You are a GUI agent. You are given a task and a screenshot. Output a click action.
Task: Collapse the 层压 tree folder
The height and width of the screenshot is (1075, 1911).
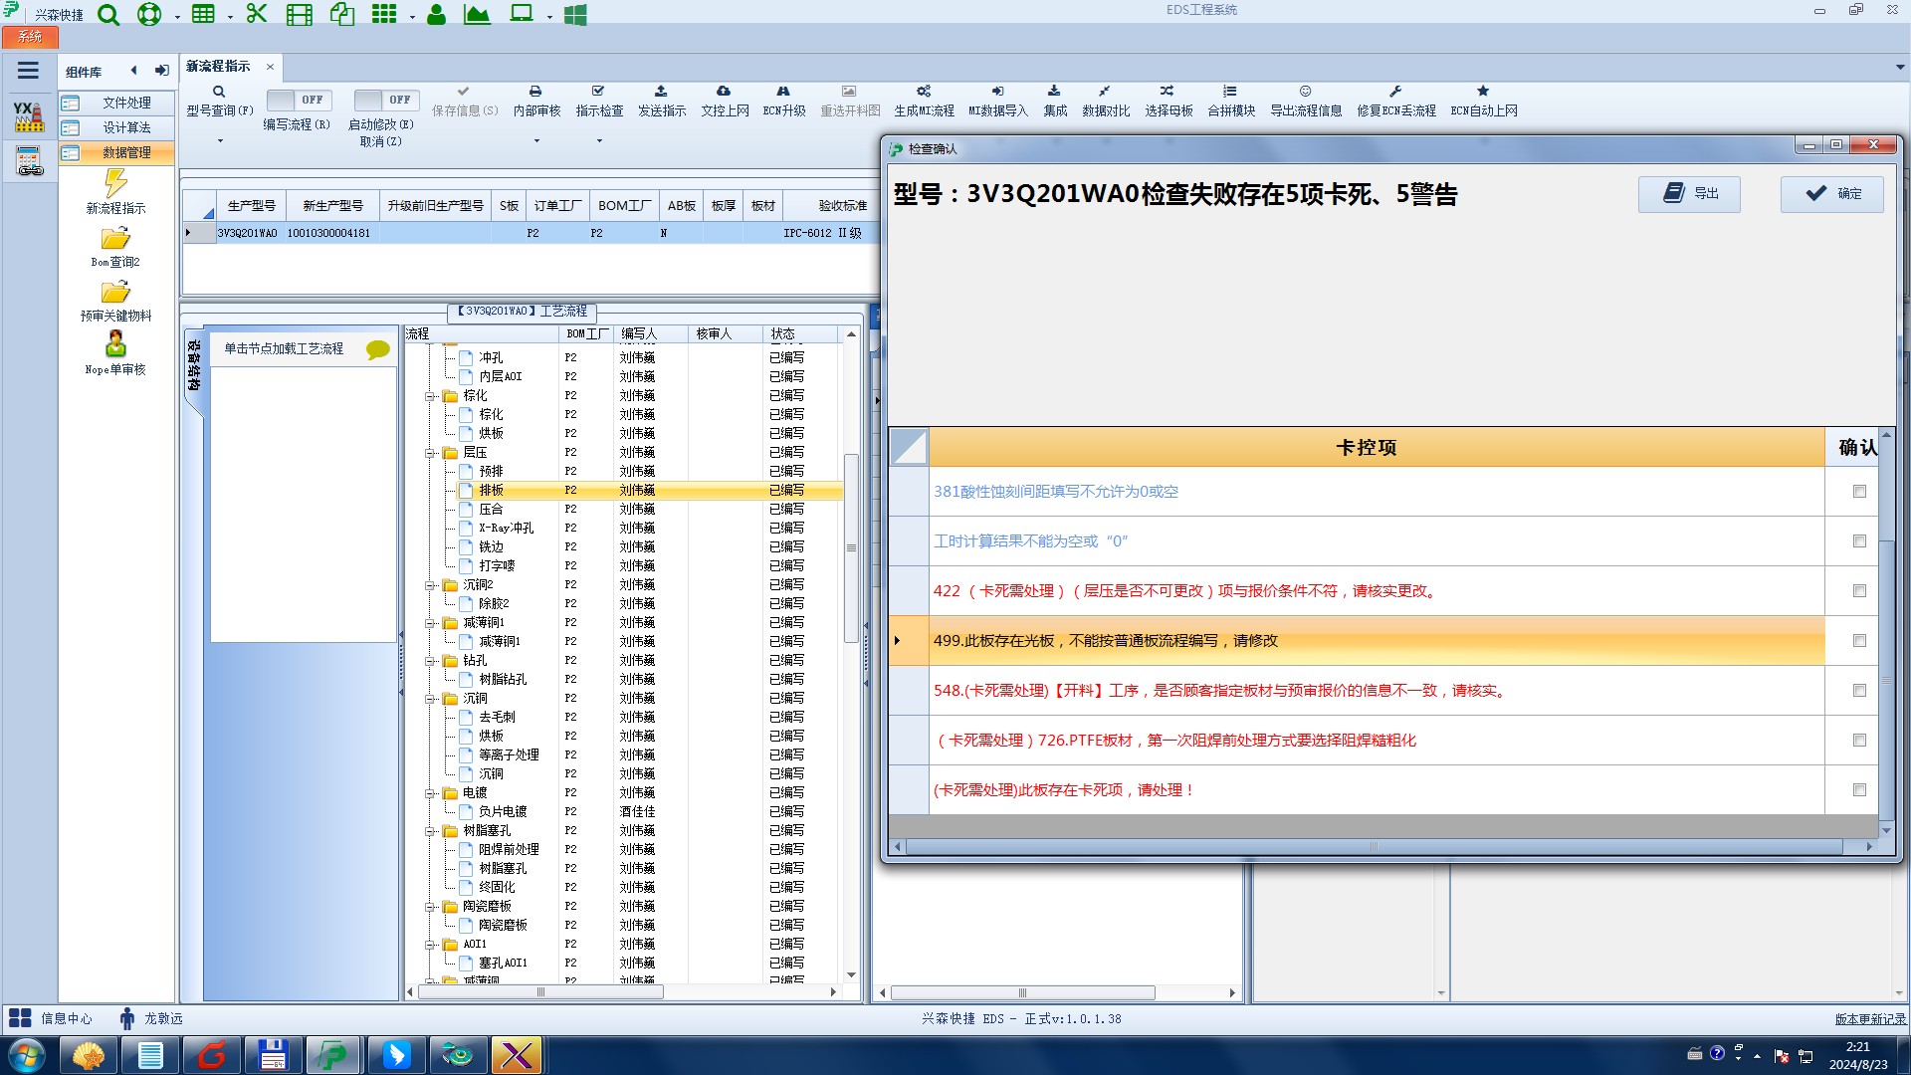tap(430, 453)
